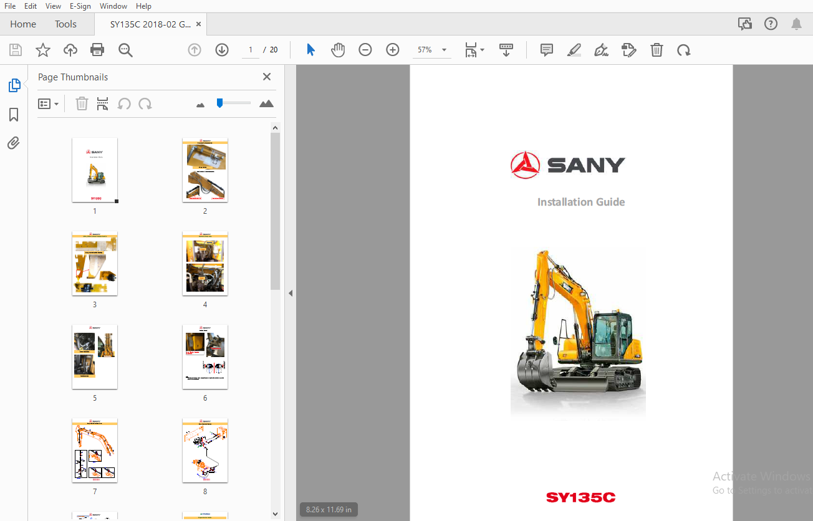Click the thumbnails panel scrollbar up arrow
This screenshot has height=521, width=813.
pos(276,128)
